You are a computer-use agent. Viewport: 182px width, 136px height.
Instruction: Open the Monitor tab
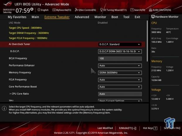pos(100,17)
